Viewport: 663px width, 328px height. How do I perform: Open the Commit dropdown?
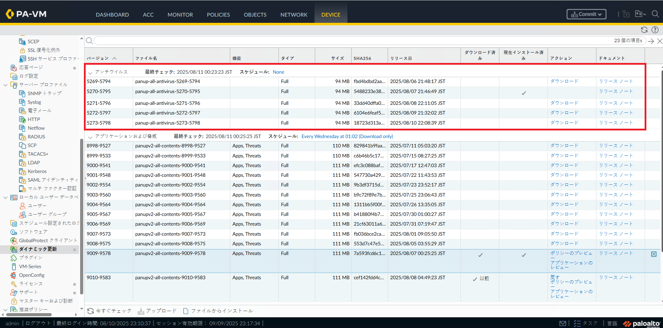(x=586, y=14)
